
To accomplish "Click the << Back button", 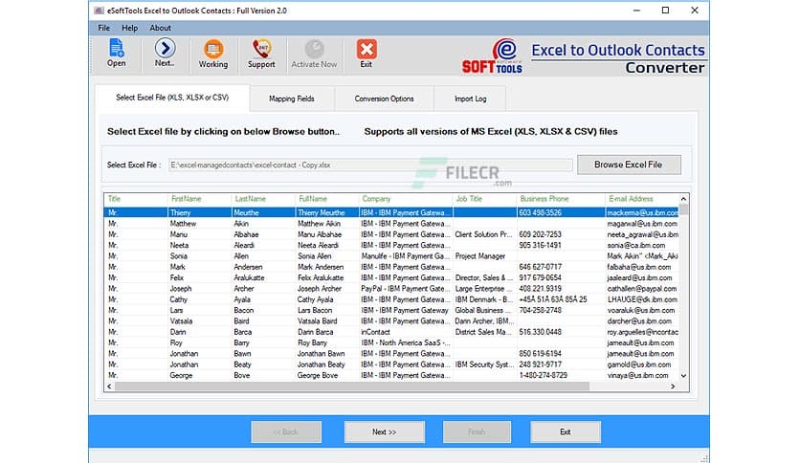I will click(286, 431).
